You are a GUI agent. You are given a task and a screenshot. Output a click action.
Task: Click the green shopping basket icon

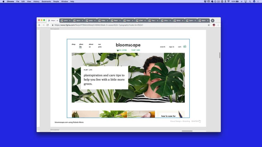point(185,46)
